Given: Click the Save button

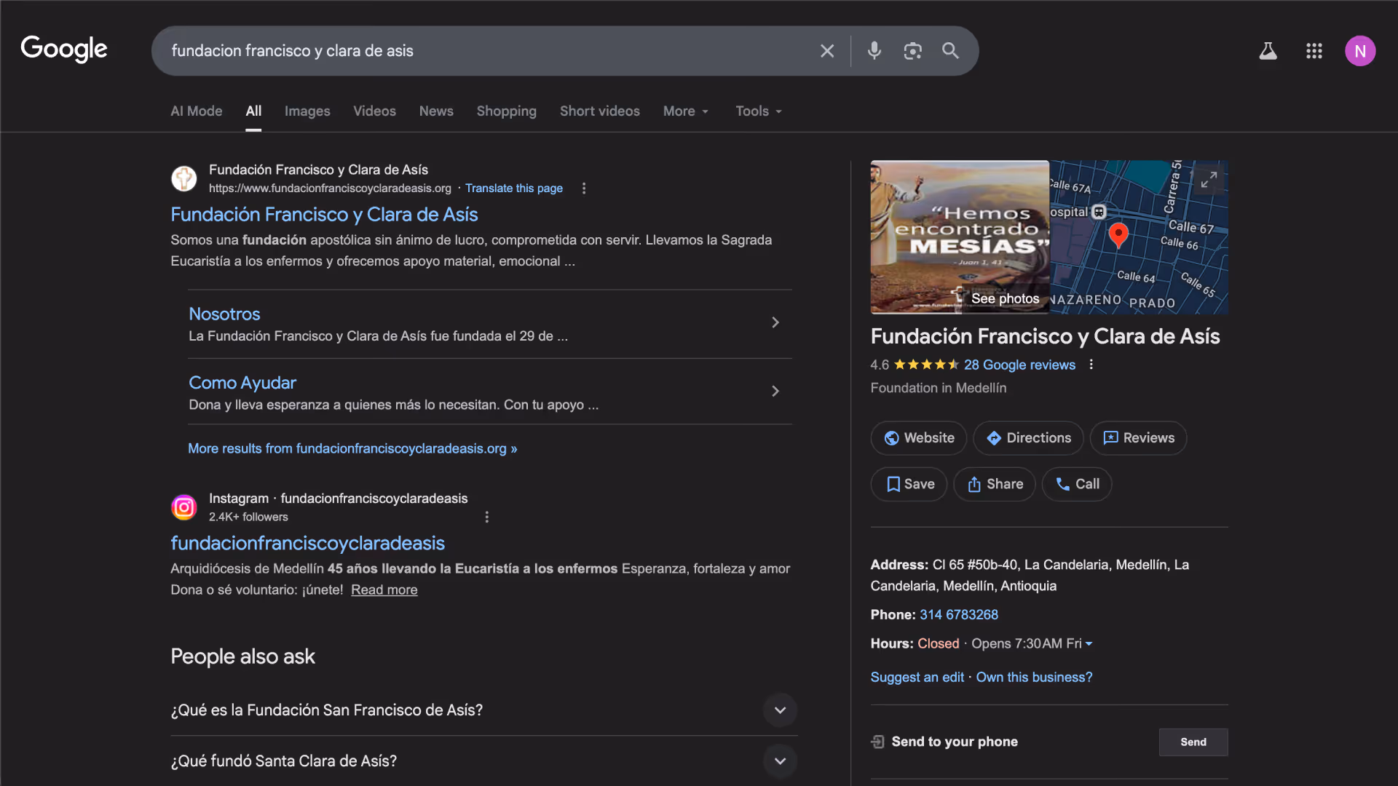Looking at the screenshot, I should click(x=909, y=485).
